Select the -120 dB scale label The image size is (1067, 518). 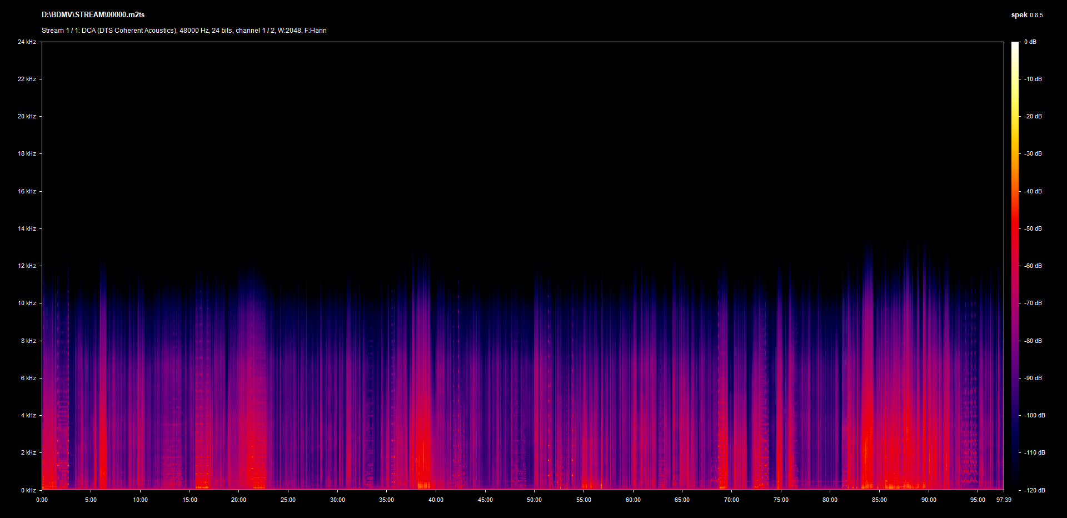[1034, 490]
